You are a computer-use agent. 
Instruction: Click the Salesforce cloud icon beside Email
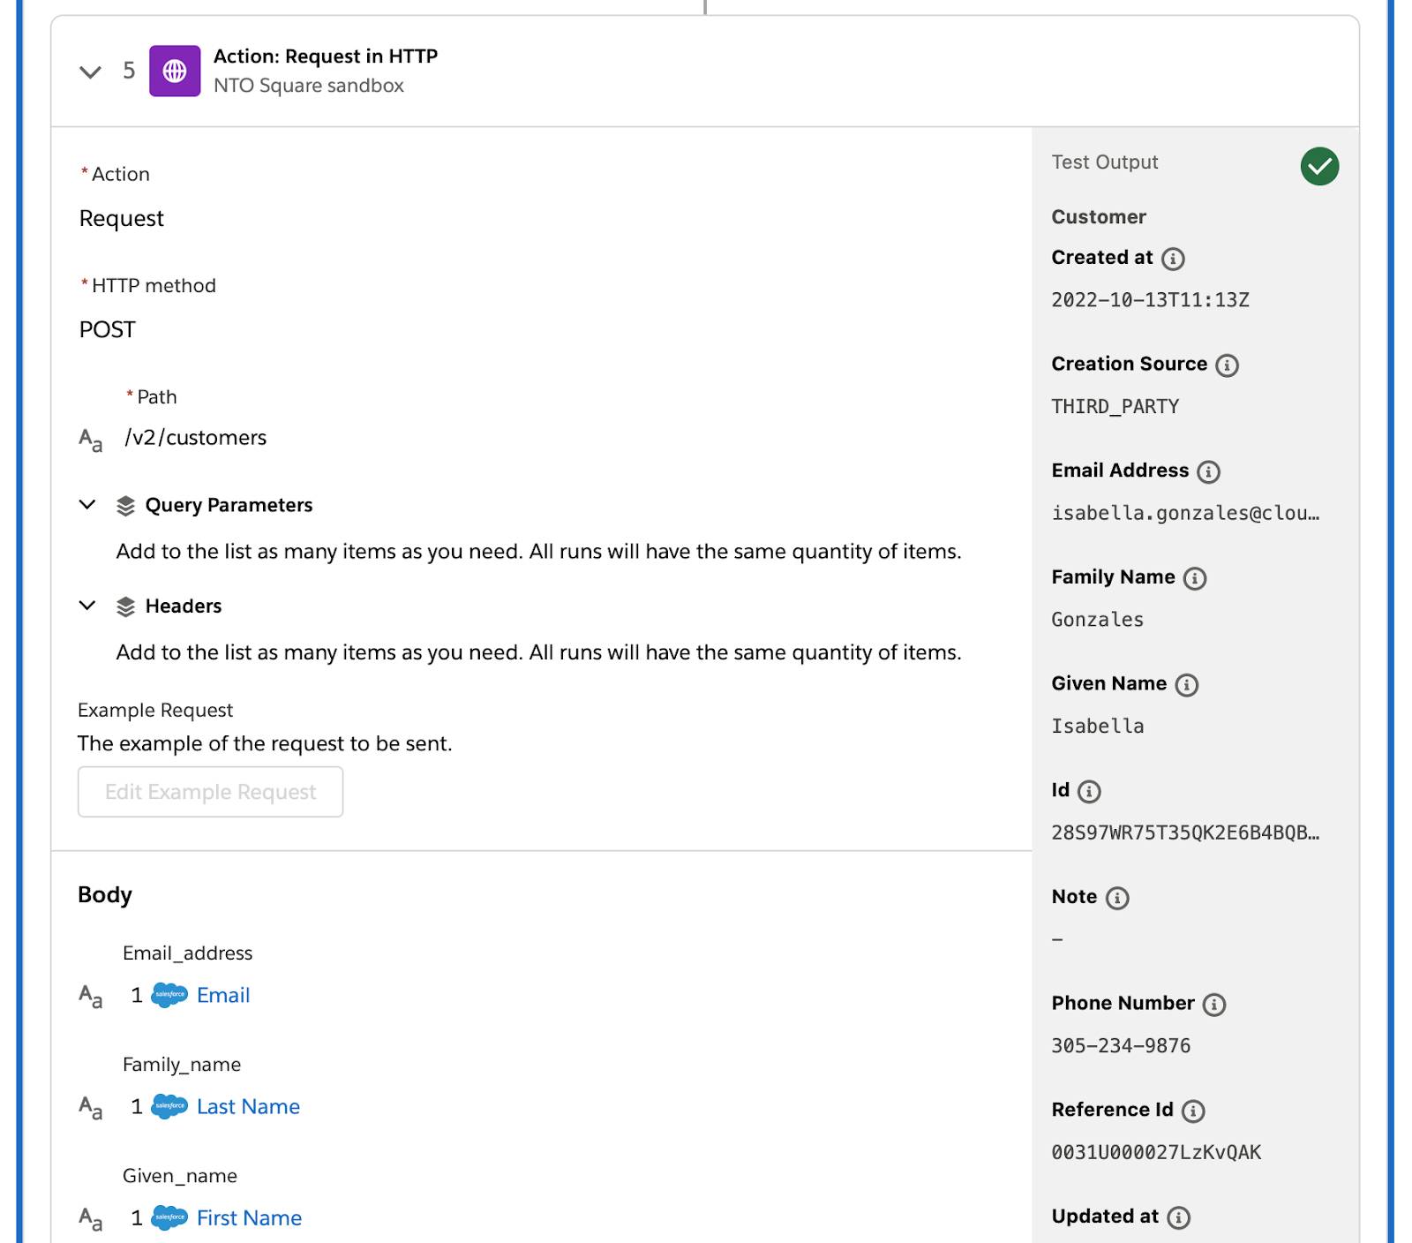[169, 995]
